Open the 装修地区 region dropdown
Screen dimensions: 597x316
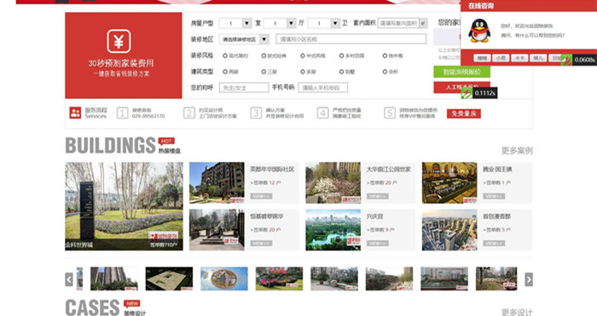pos(244,39)
